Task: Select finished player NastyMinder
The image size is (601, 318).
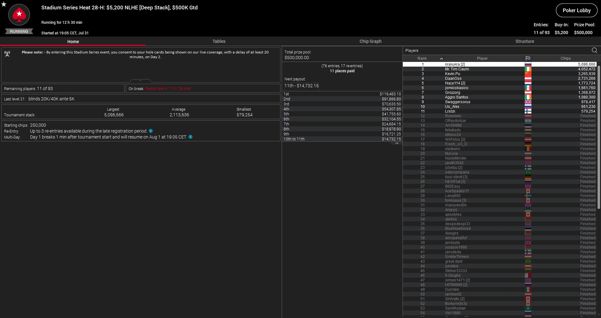Action: click(500, 158)
